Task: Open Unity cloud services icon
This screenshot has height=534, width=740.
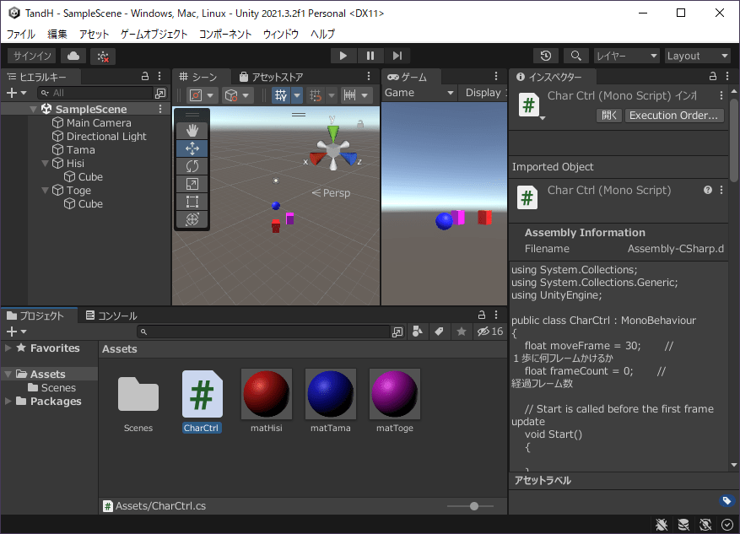Action: coord(73,57)
